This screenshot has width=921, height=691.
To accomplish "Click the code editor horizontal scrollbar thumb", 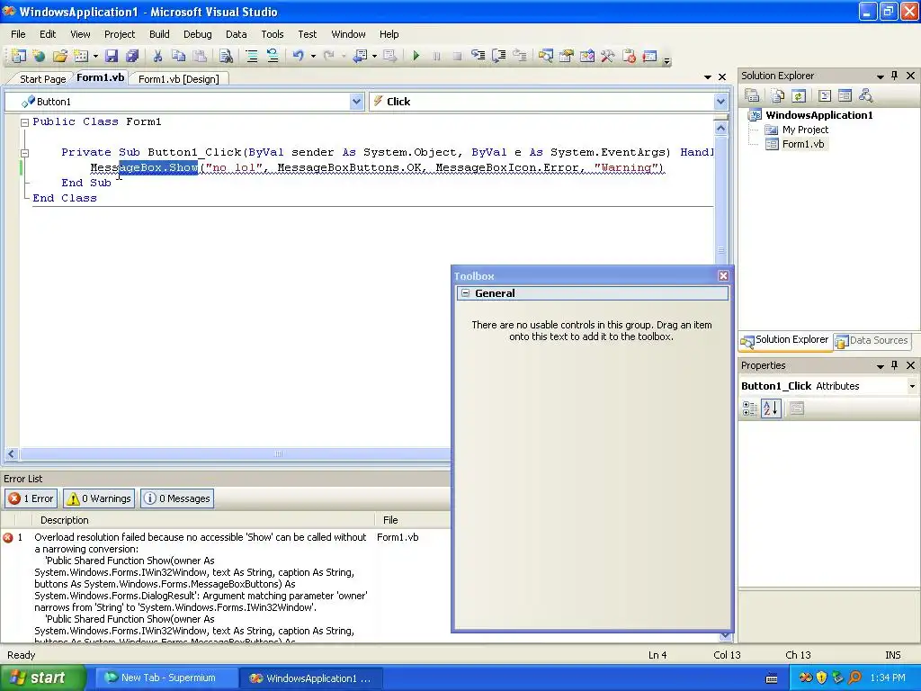I will pos(278,453).
